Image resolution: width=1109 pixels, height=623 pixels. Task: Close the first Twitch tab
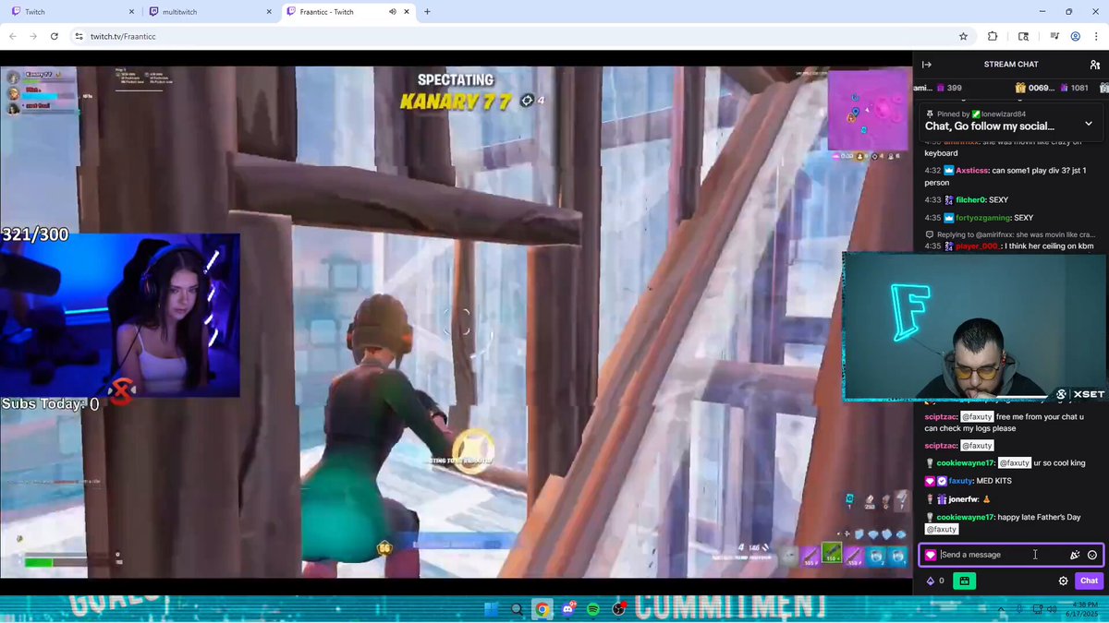130,12
